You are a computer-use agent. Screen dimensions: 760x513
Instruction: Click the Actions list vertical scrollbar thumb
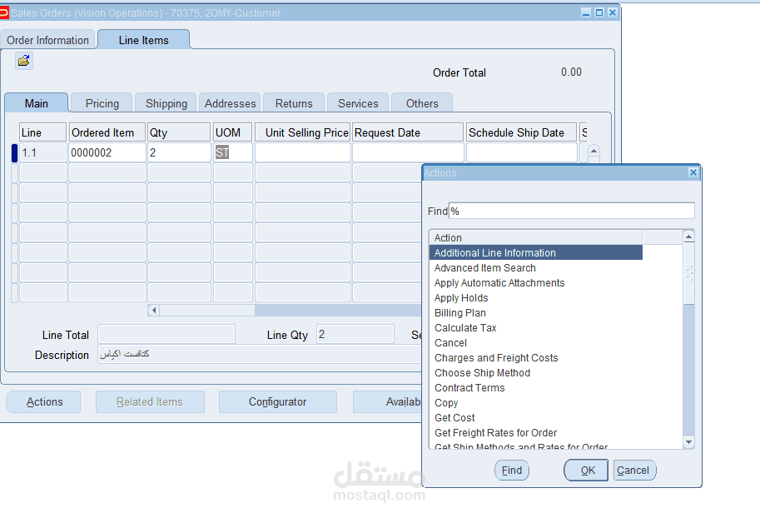point(688,273)
